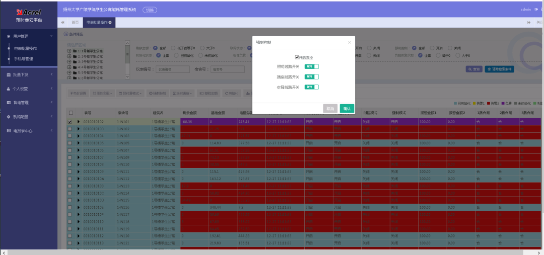Click the tabs scroll-left double arrow icon
The height and width of the screenshot is (255, 544).
tap(63, 22)
